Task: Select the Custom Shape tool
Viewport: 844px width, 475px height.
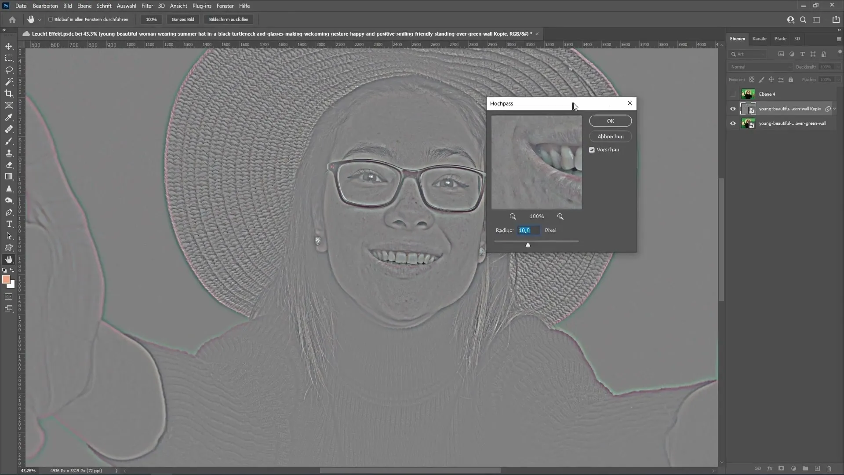Action: pyautogui.click(x=9, y=248)
